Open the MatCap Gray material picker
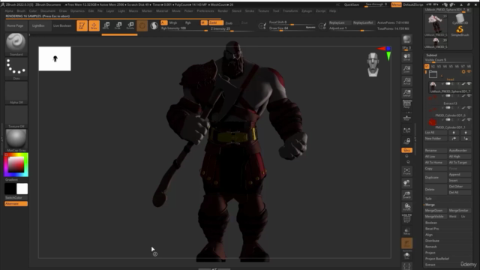Screen dimensions: 480x270 (x=16, y=140)
